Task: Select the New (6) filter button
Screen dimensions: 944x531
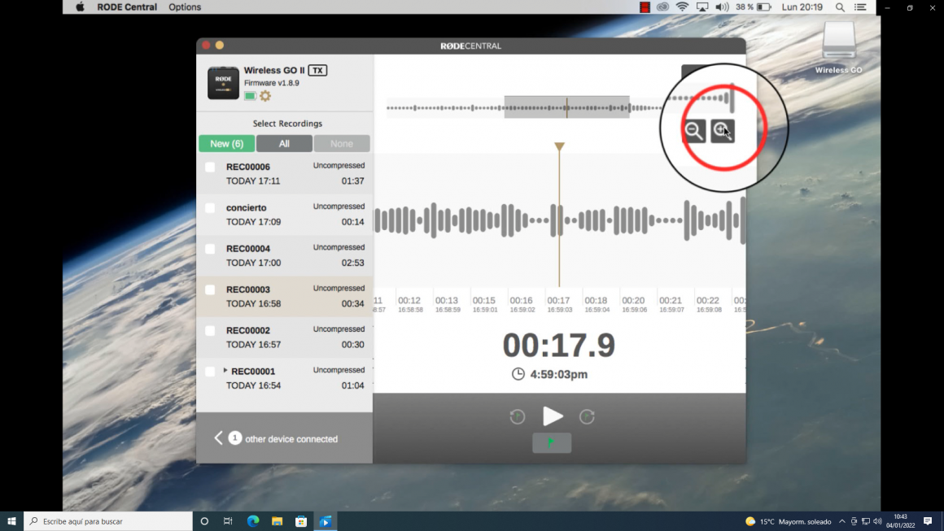Action: (x=227, y=144)
